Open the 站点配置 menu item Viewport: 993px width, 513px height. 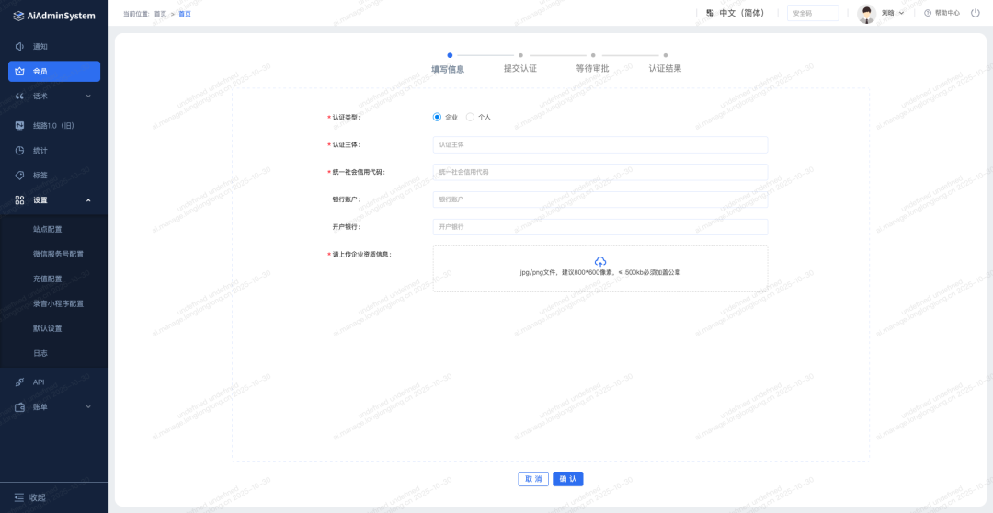pyautogui.click(x=48, y=229)
